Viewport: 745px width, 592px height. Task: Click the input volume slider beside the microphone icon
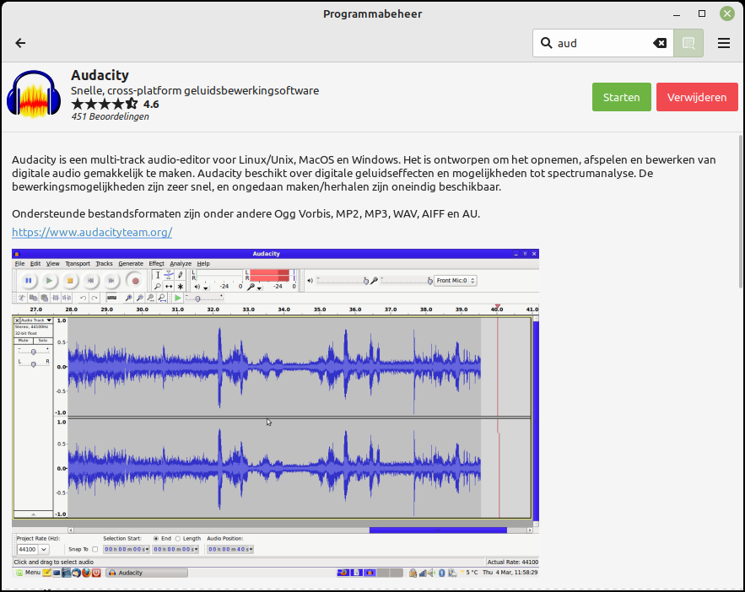point(407,281)
